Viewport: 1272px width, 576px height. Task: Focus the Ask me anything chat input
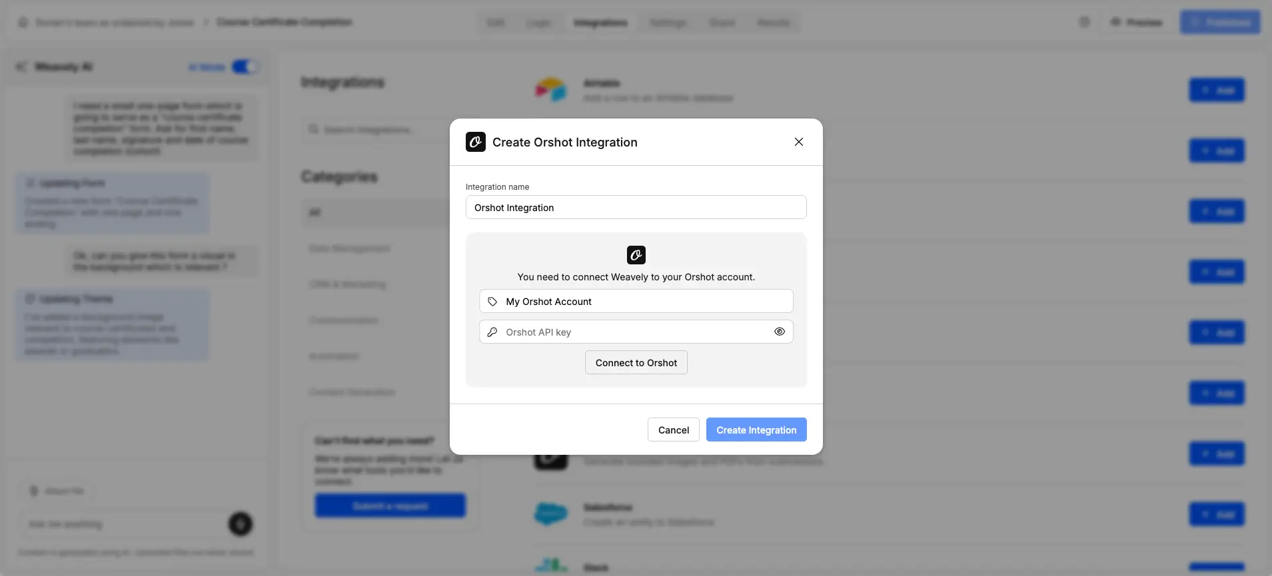click(x=123, y=524)
